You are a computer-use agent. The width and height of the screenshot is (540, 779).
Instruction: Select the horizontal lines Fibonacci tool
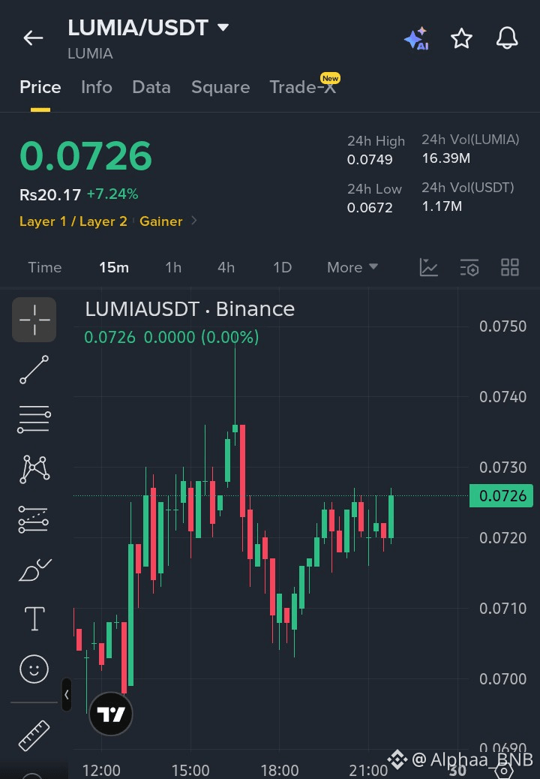pyautogui.click(x=34, y=419)
